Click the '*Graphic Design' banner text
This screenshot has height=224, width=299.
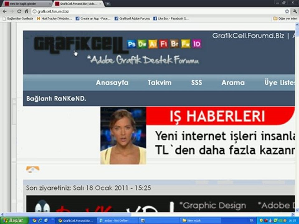pyautogui.click(x=213, y=206)
